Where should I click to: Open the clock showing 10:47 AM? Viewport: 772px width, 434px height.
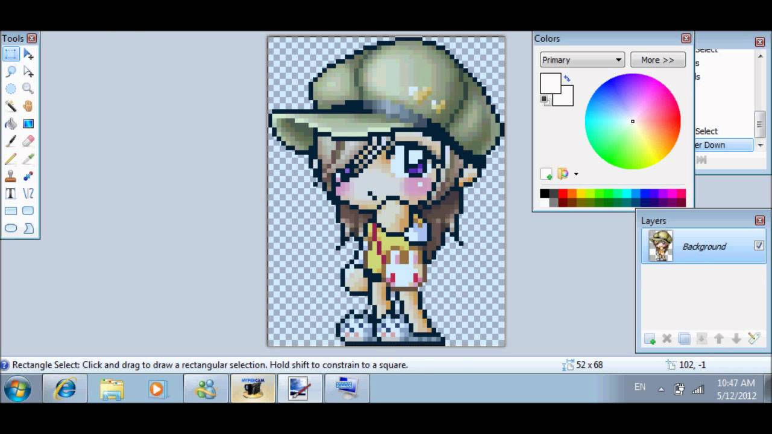tap(736, 389)
